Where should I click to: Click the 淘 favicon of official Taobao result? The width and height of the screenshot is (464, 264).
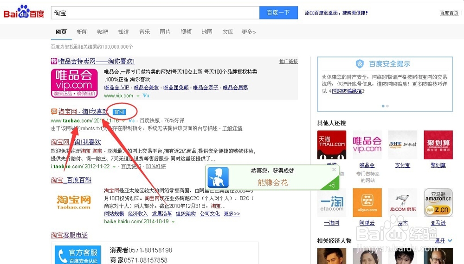(54, 111)
